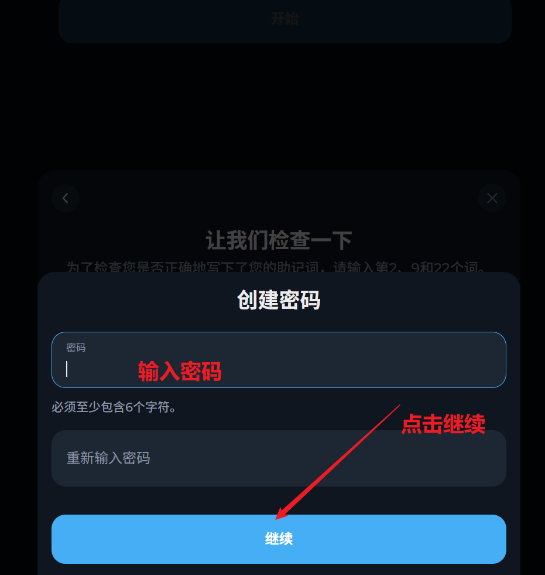Click the small 密码 label inside the field

coord(76,347)
